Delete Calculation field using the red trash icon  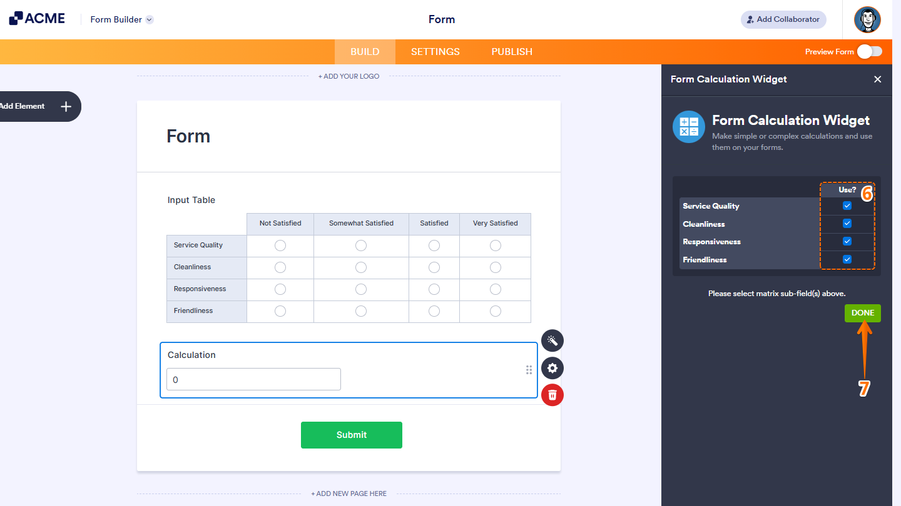(x=552, y=395)
